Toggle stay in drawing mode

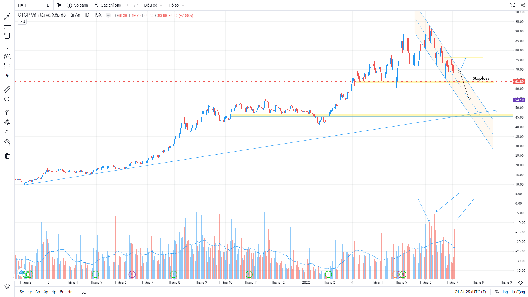pos(7,123)
